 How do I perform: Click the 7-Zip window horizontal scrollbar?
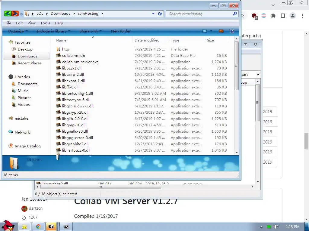100,187
